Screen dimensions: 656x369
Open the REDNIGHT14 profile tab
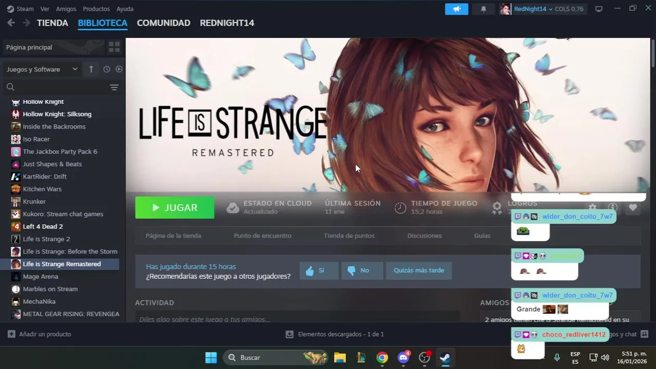coord(227,23)
